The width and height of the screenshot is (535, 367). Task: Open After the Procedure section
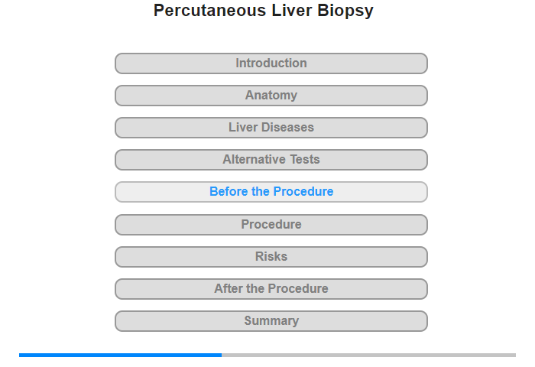tap(271, 289)
